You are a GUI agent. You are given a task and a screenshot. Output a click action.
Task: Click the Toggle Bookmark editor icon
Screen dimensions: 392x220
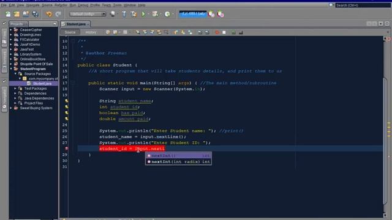click(x=190, y=32)
